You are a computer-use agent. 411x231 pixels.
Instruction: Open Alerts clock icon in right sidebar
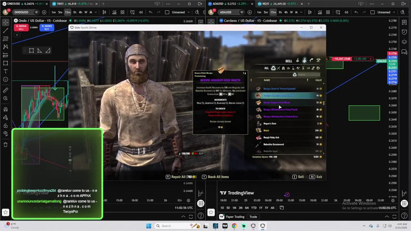click(x=404, y=32)
